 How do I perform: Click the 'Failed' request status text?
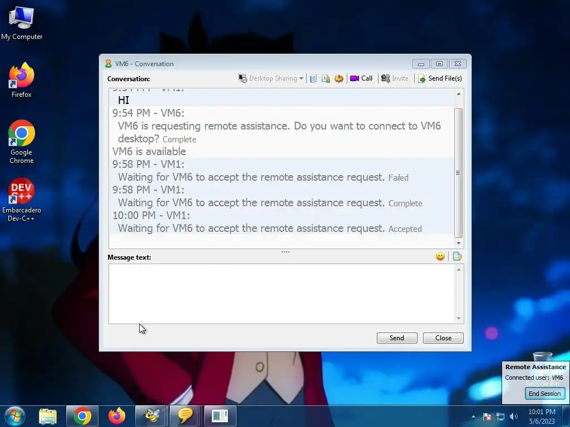tap(399, 178)
